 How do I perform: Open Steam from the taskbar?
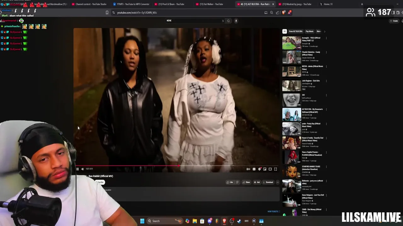(239, 221)
